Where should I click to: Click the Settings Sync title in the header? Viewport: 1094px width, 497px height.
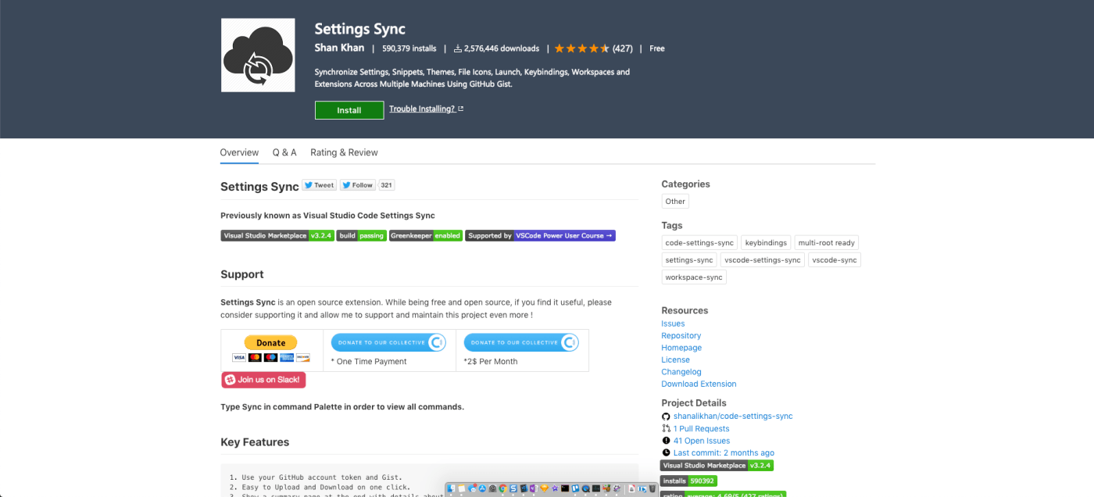(x=360, y=29)
